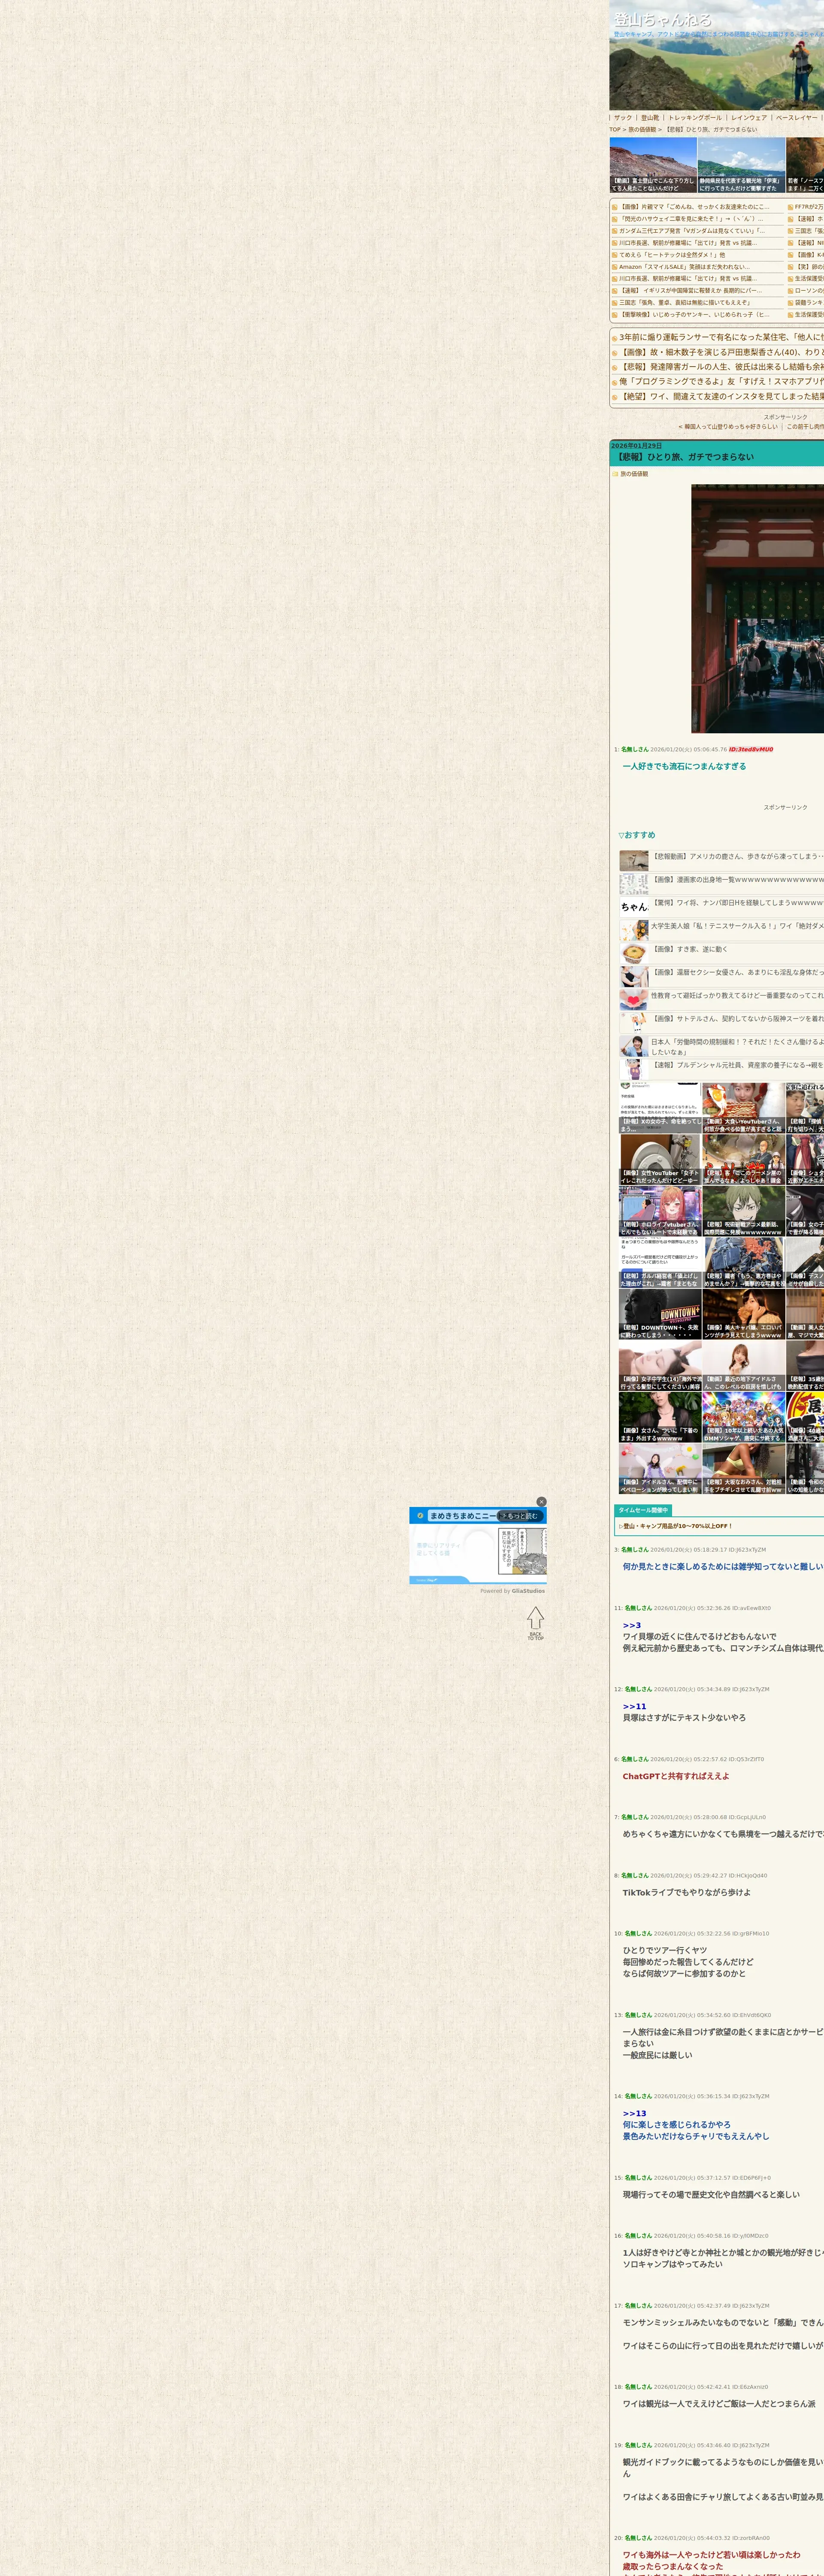Click folder icon beside 旅の価値観 category
This screenshot has width=824, height=2576.
coord(615,474)
